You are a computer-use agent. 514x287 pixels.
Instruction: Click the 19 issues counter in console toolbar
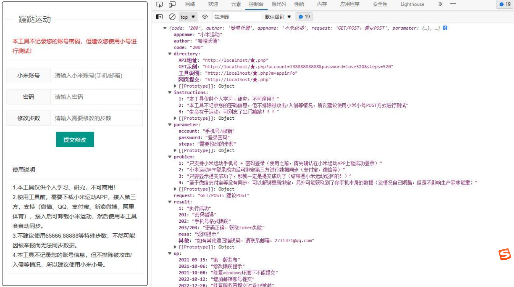coord(304,17)
